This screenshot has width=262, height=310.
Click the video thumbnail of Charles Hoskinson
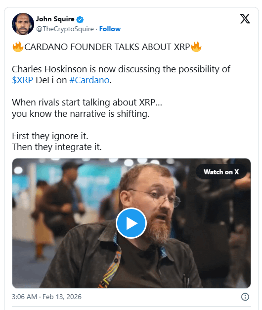pyautogui.click(x=131, y=223)
